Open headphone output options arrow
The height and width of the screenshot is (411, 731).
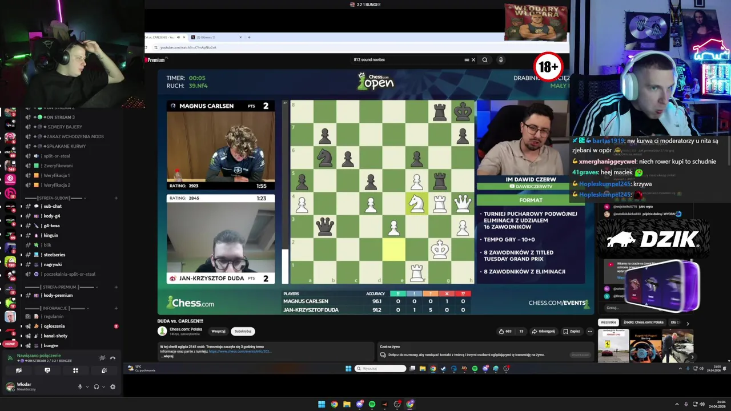click(x=103, y=386)
